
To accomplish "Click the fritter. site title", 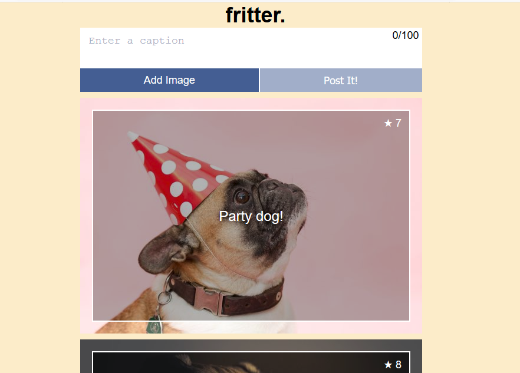I will (255, 15).
